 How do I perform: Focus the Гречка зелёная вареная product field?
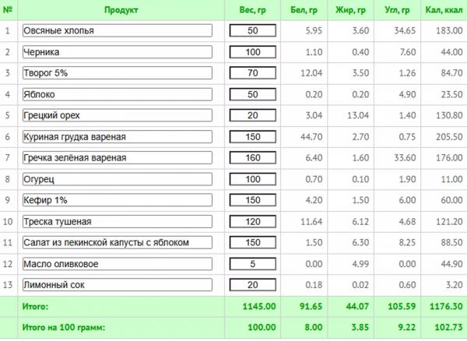[x=118, y=157]
